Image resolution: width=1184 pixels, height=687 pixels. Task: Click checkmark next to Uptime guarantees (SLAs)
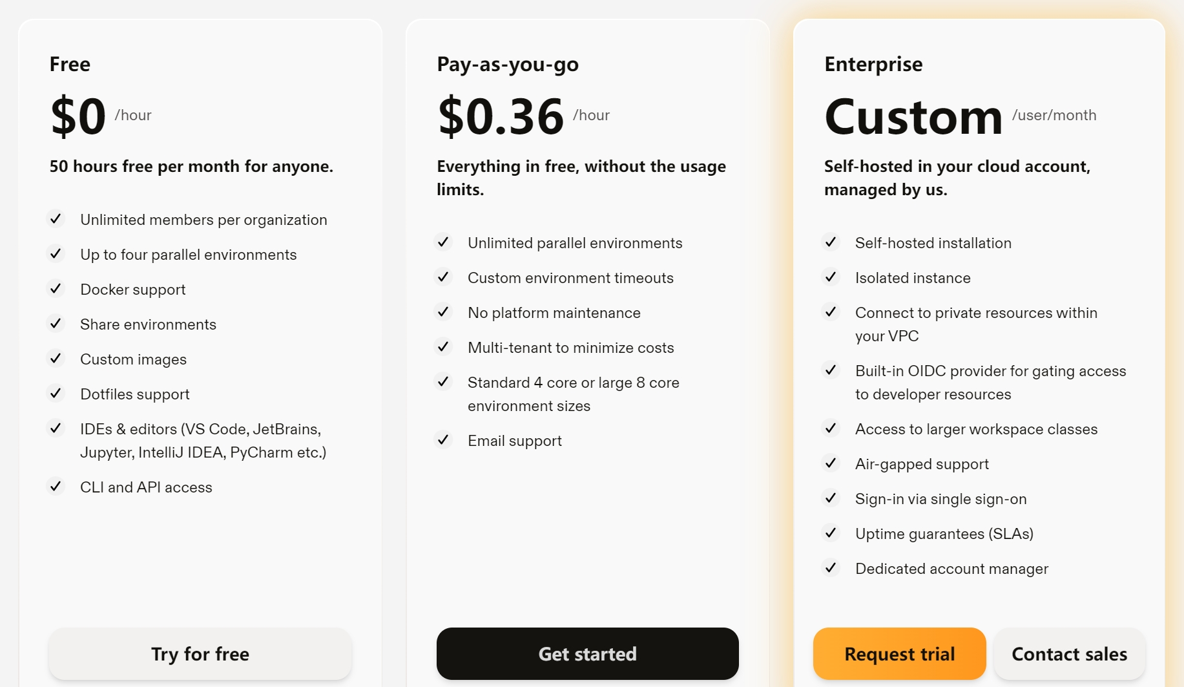pos(831,533)
